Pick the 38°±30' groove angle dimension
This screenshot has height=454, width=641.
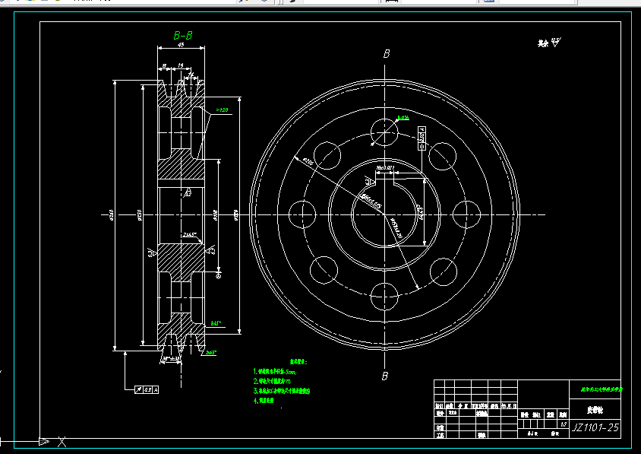tap(171, 359)
